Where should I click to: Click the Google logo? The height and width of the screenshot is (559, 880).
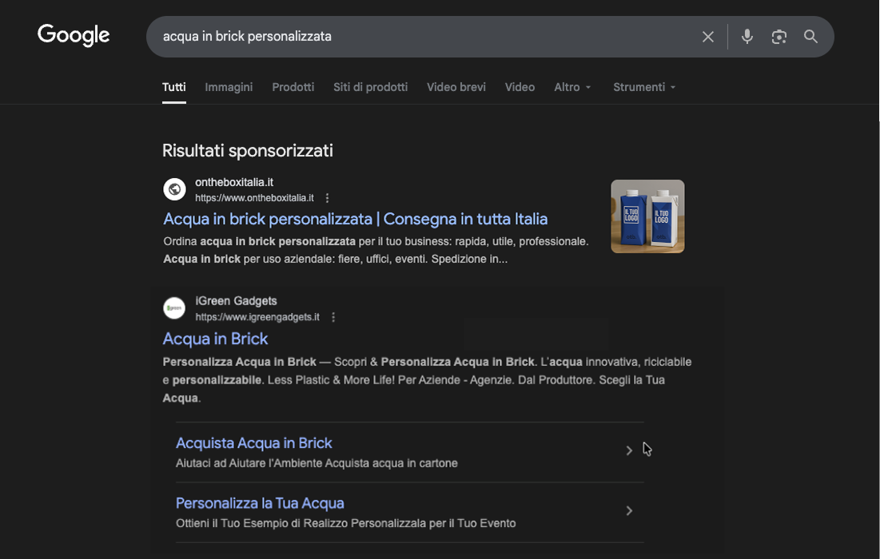(x=74, y=36)
